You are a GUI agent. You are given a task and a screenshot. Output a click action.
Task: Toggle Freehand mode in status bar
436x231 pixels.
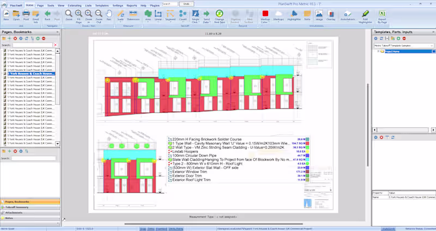(161, 229)
